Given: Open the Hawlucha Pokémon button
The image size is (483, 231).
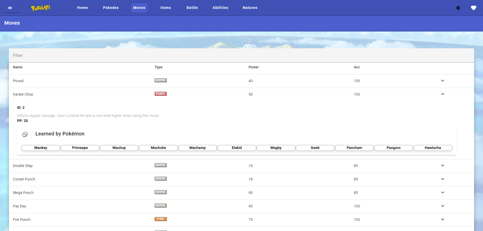Looking at the screenshot, I should (433, 148).
